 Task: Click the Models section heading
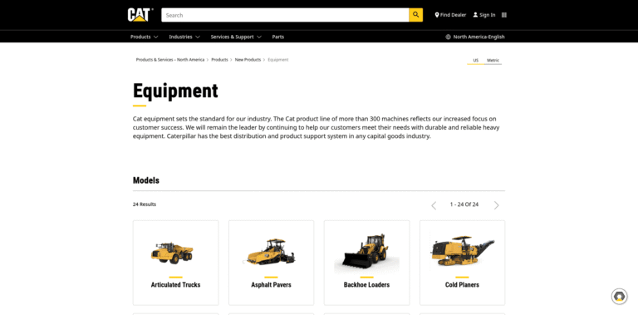[146, 180]
